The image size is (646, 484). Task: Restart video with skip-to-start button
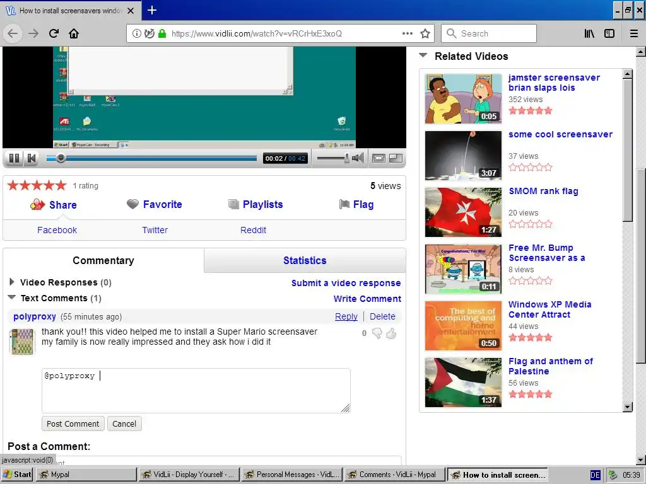pyautogui.click(x=32, y=158)
